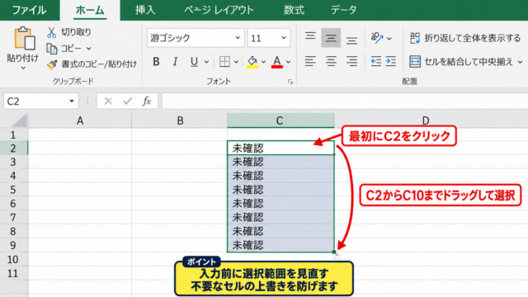Align text right

tap(351, 61)
